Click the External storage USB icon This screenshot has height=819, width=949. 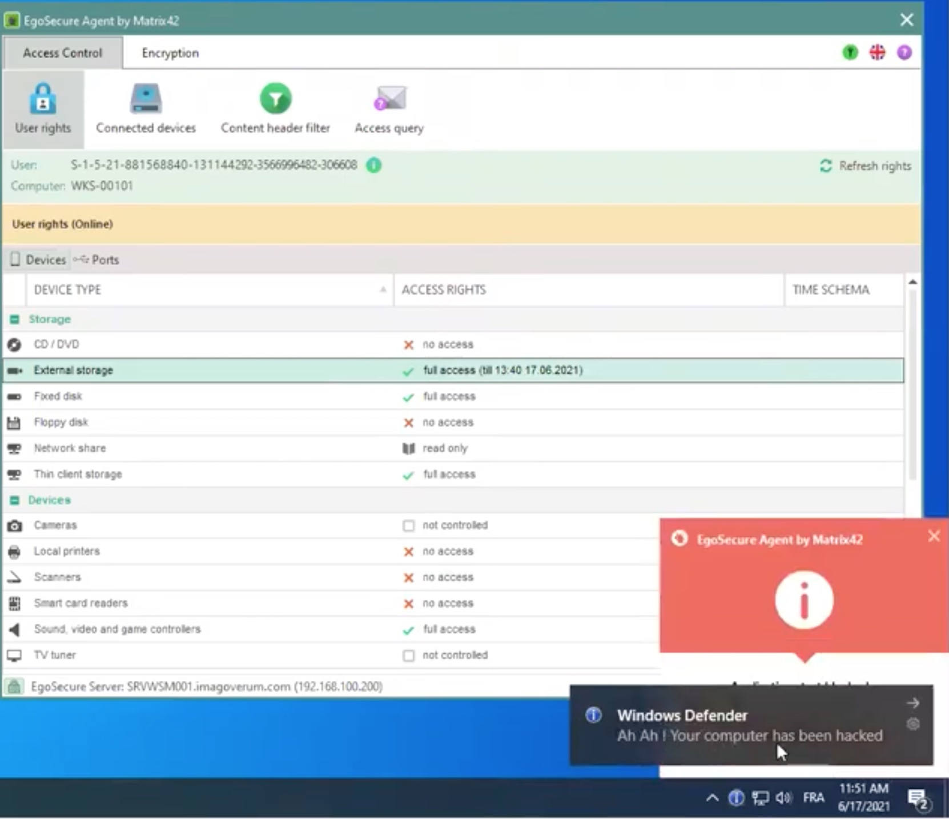point(14,371)
